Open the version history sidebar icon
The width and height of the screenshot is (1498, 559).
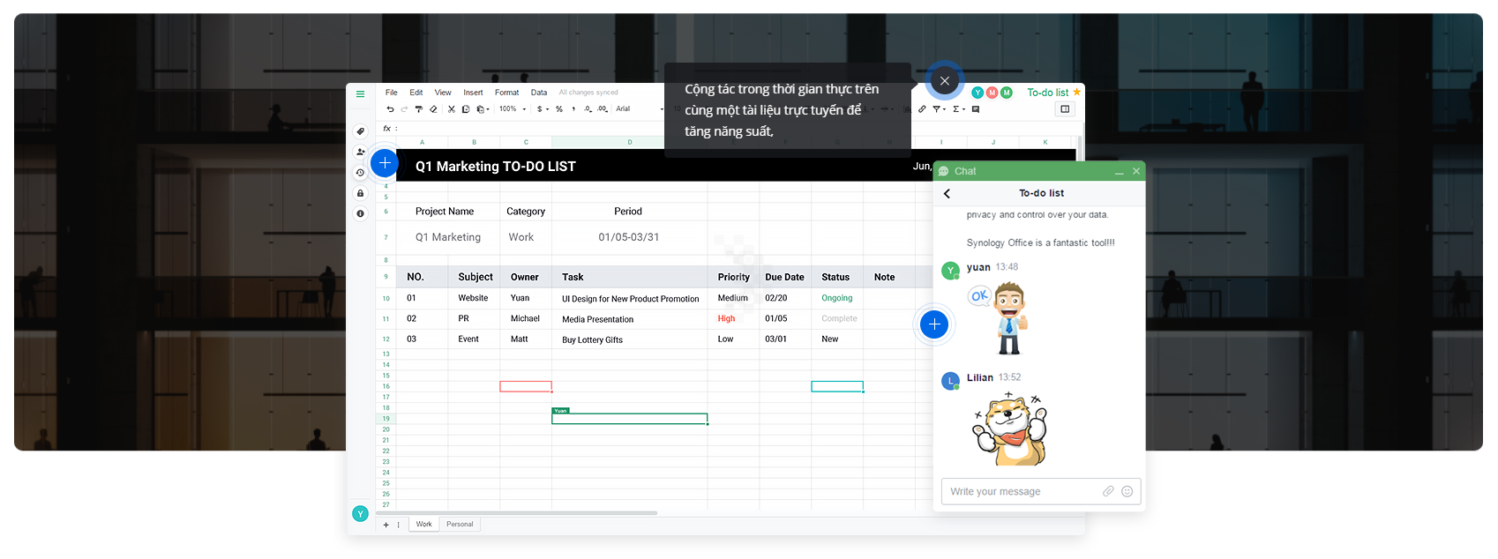click(360, 173)
